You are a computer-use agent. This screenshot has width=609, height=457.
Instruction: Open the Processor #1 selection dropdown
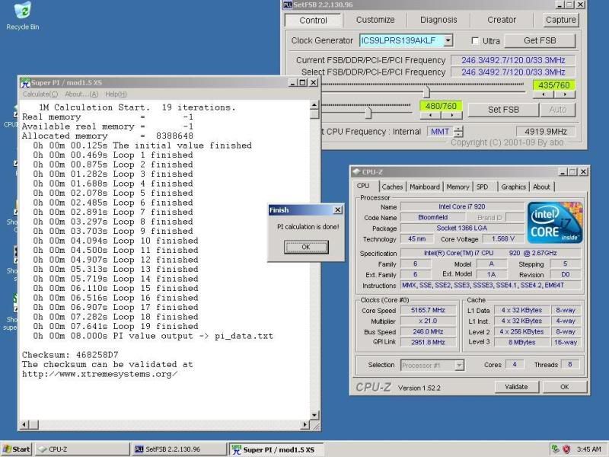[x=459, y=365]
